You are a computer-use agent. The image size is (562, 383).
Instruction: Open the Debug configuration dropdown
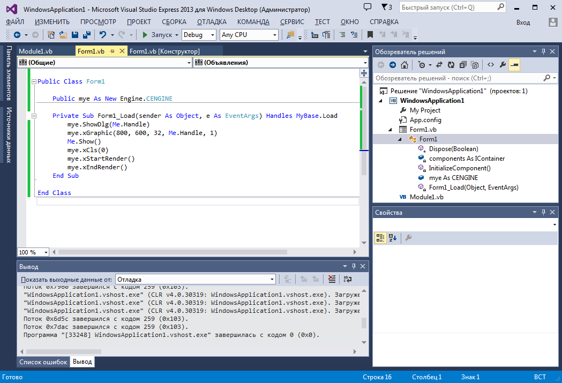coord(211,35)
